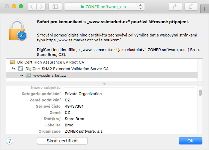Click the split divider handle between panes

pos(104,84)
